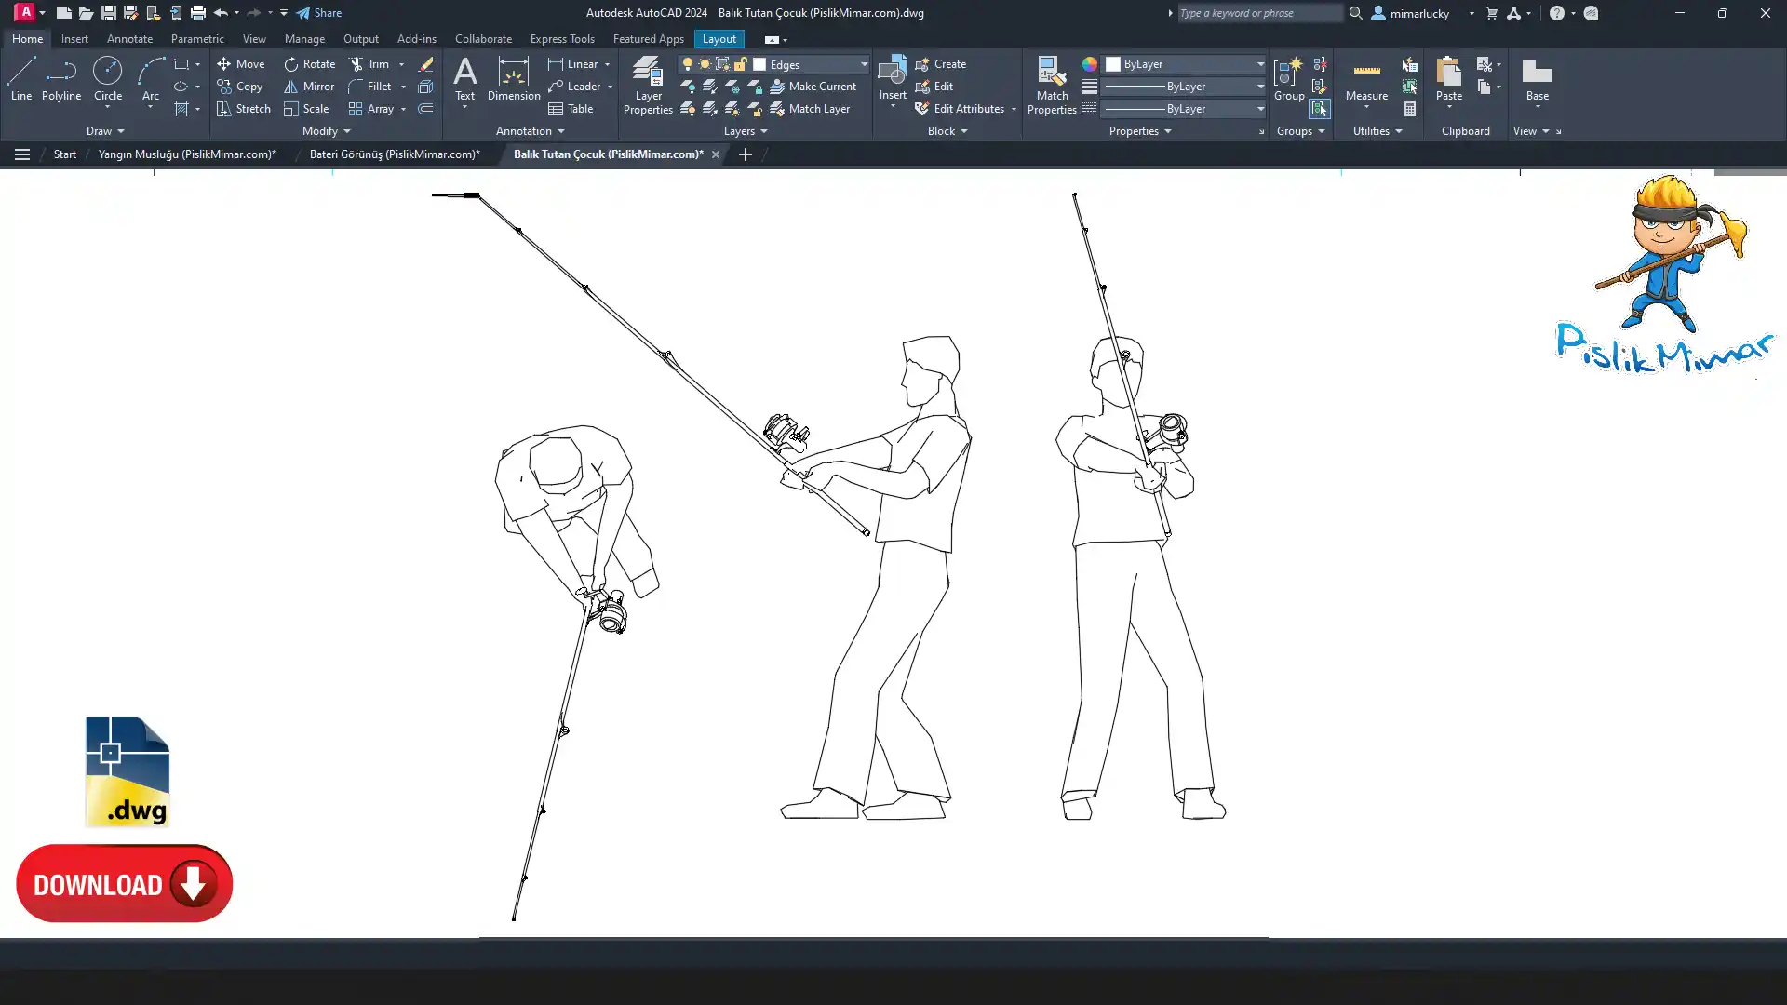The width and height of the screenshot is (1787, 1005).
Task: Open the ByLayer object color dropdown
Action: 1260,64
